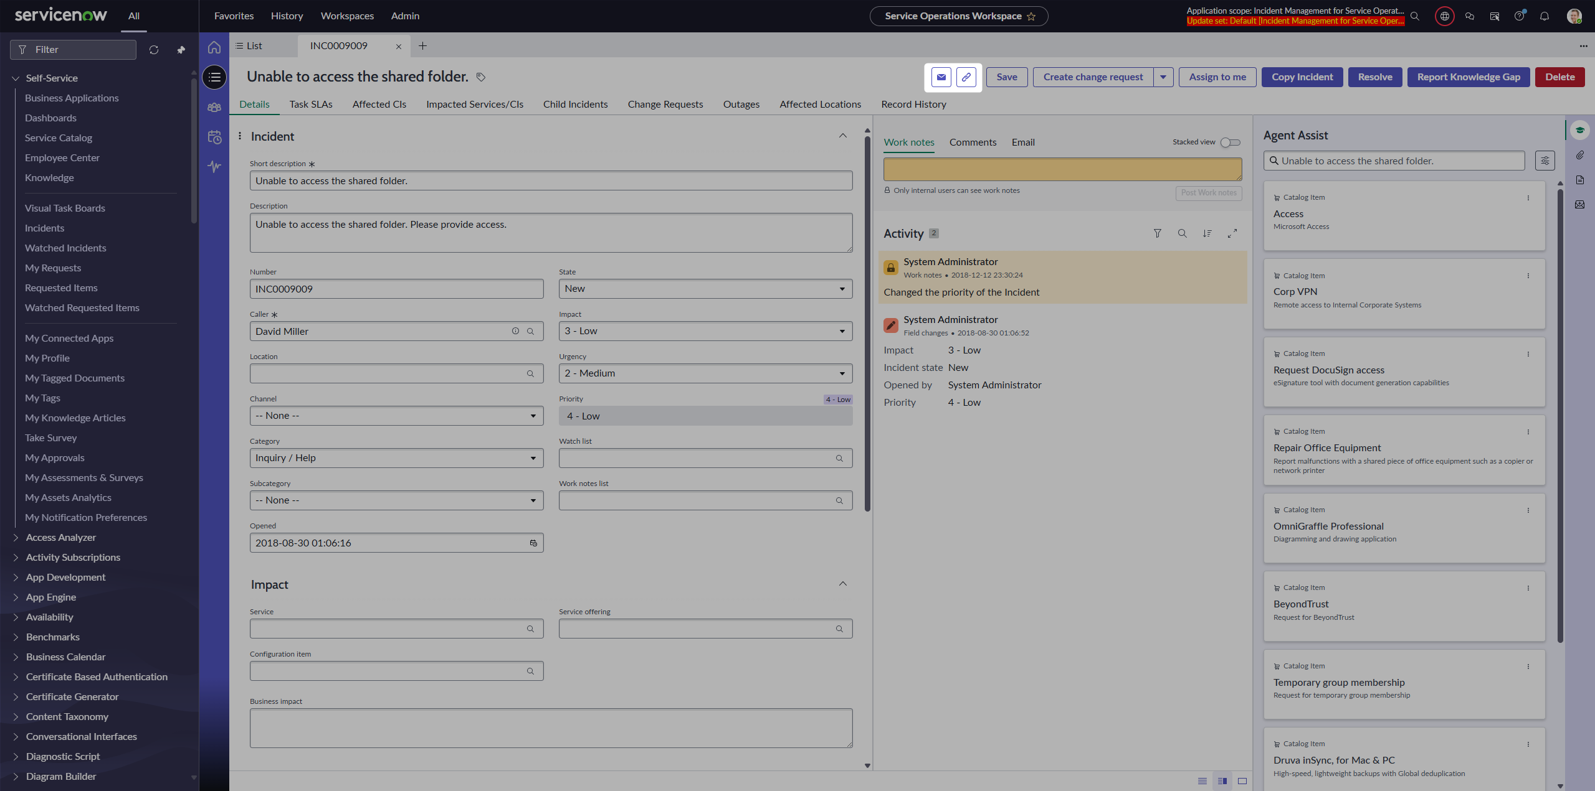Open the attachments paperclip in right sidebar
This screenshot has height=791, width=1595.
(1579, 155)
